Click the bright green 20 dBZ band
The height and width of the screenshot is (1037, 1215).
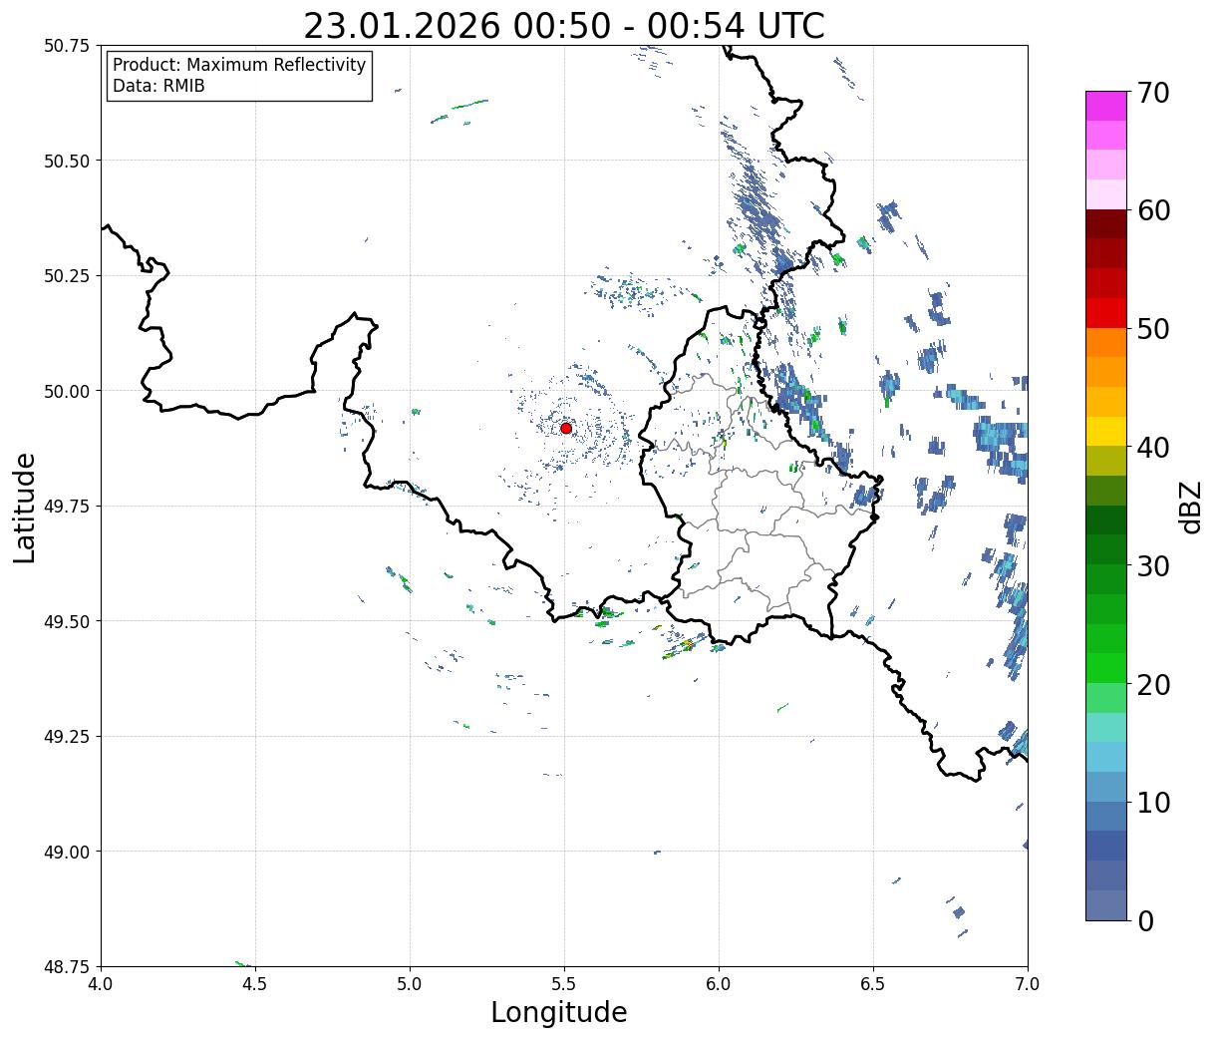tap(1106, 668)
